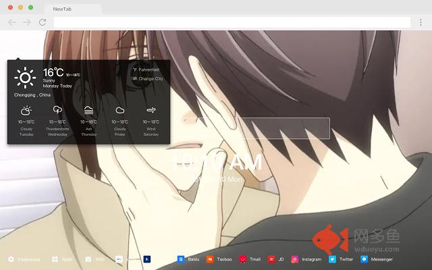The width and height of the screenshot is (432, 270).
Task: Open the browser three-dot menu
Action: 421,22
